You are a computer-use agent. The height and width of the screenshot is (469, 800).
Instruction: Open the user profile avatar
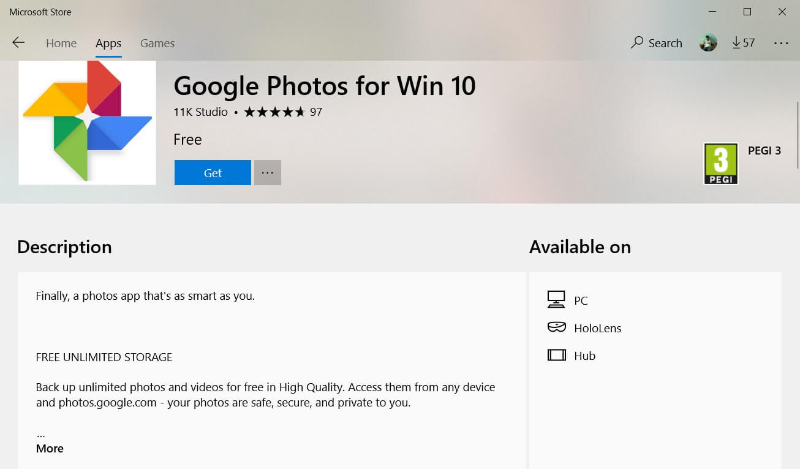(708, 43)
